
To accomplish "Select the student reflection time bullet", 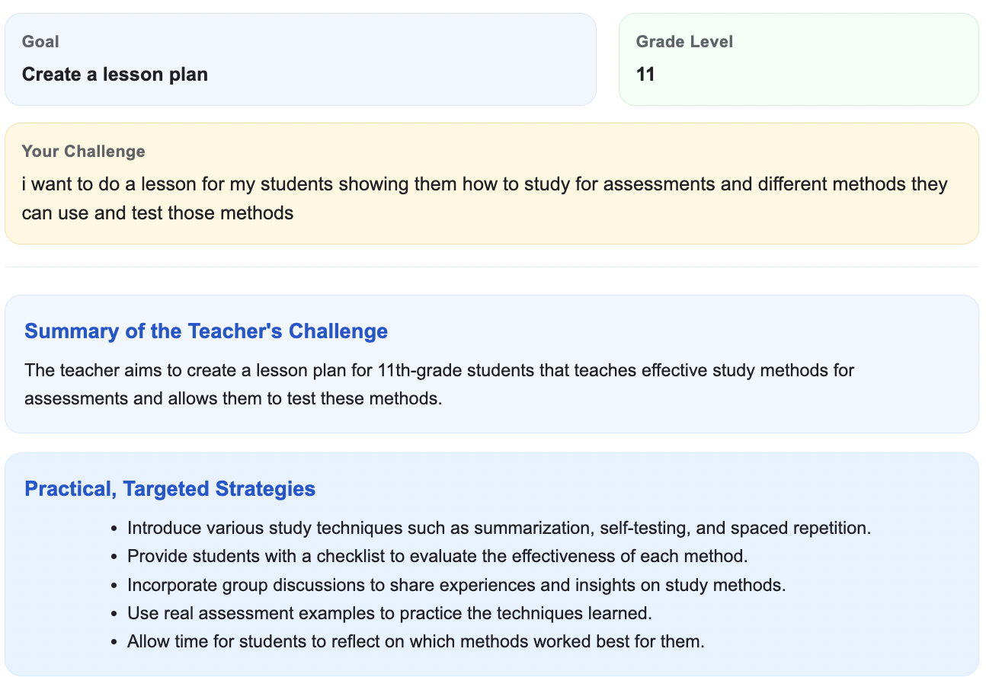I will [415, 641].
